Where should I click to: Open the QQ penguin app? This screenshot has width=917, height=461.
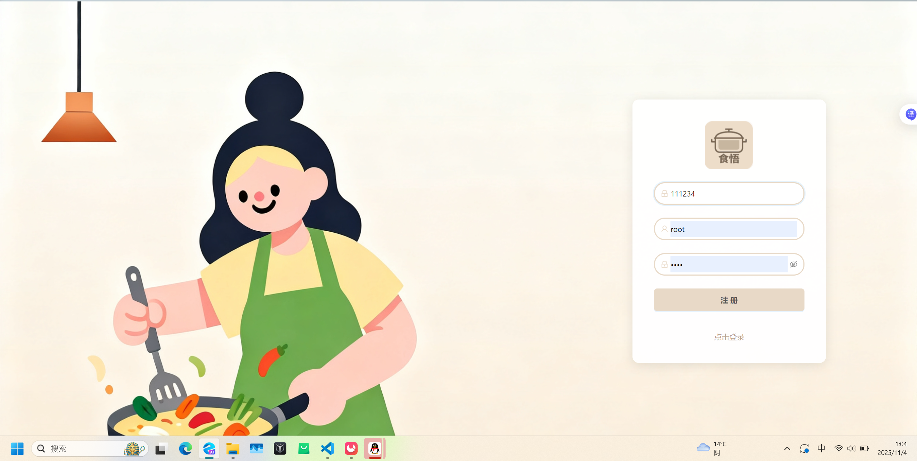tap(375, 448)
